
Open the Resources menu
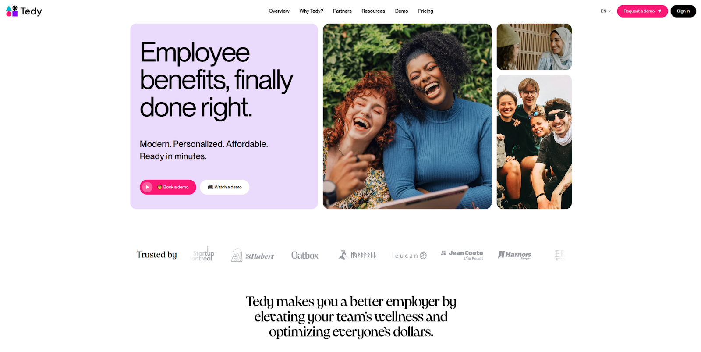coord(373,11)
